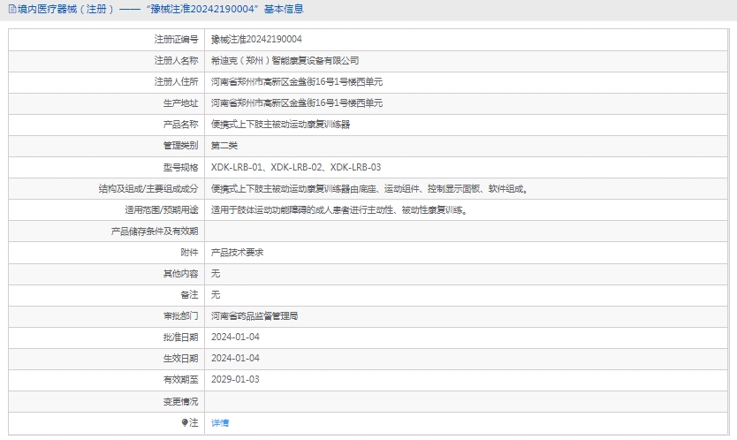The width and height of the screenshot is (737, 440).
Task: Click approval department 河南省药品监督管理局
Action: pyautogui.click(x=254, y=315)
